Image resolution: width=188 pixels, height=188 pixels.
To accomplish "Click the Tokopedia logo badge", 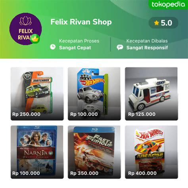I will (168, 4).
